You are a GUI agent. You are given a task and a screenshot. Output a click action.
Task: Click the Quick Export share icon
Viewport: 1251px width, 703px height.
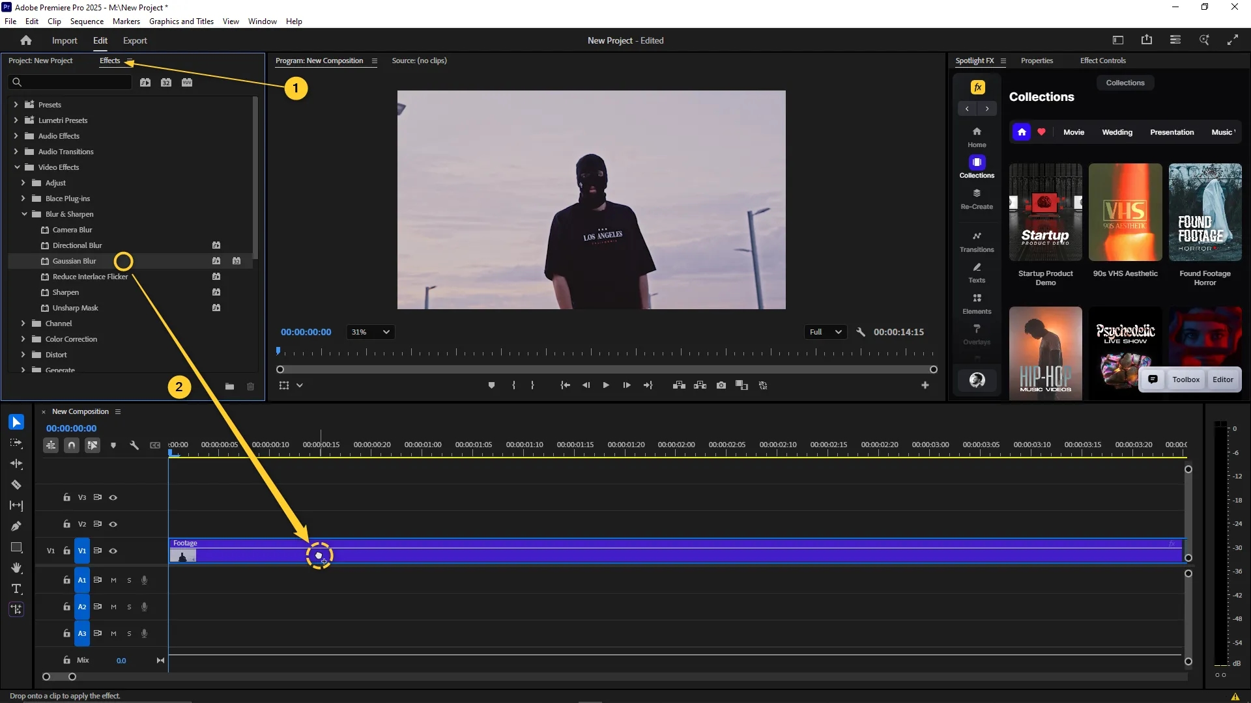(1147, 40)
